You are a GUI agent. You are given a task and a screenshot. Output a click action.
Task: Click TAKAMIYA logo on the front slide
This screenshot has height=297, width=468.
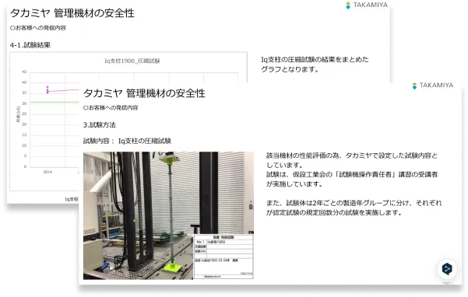tap(432, 86)
